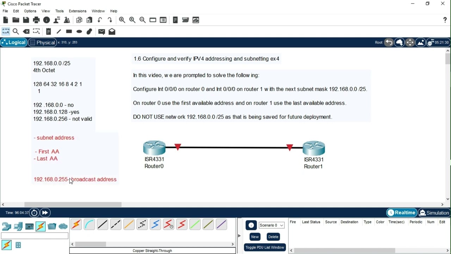Click the Fast Forward Time button
Viewport: 451px width, 254px height.
(45, 213)
